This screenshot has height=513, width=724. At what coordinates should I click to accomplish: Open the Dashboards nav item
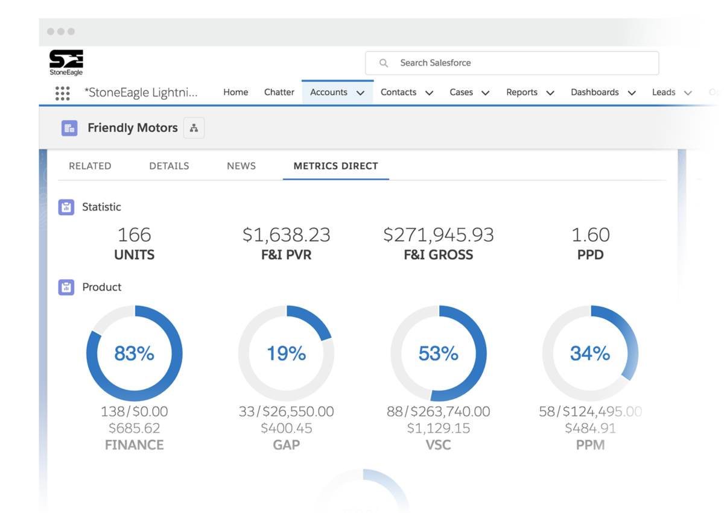[x=595, y=92]
